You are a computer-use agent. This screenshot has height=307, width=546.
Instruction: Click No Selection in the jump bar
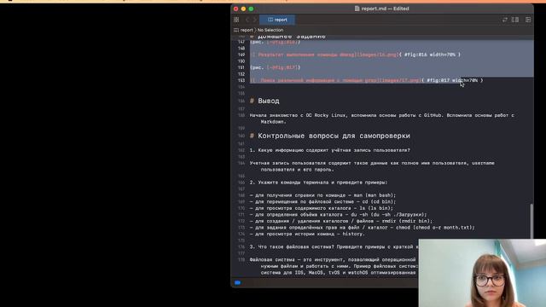point(270,30)
